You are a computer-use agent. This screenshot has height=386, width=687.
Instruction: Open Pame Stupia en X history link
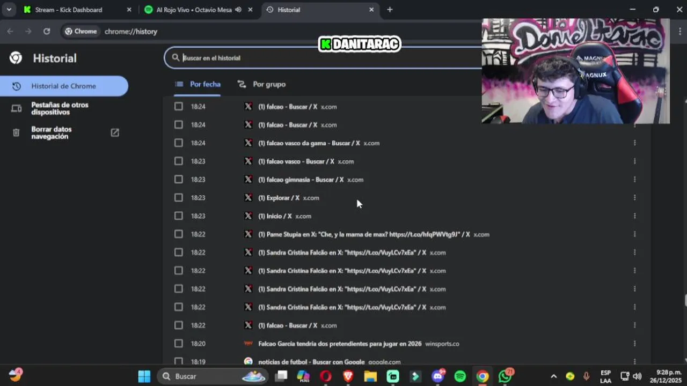point(364,234)
